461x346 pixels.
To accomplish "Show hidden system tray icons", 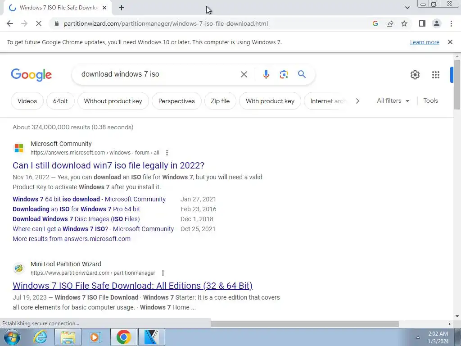I will click(x=417, y=337).
